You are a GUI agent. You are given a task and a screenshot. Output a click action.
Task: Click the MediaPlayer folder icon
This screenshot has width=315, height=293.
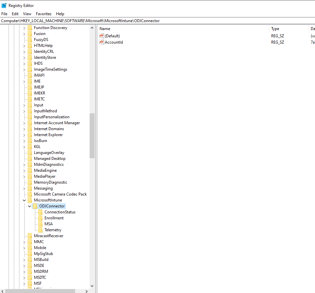click(30, 176)
